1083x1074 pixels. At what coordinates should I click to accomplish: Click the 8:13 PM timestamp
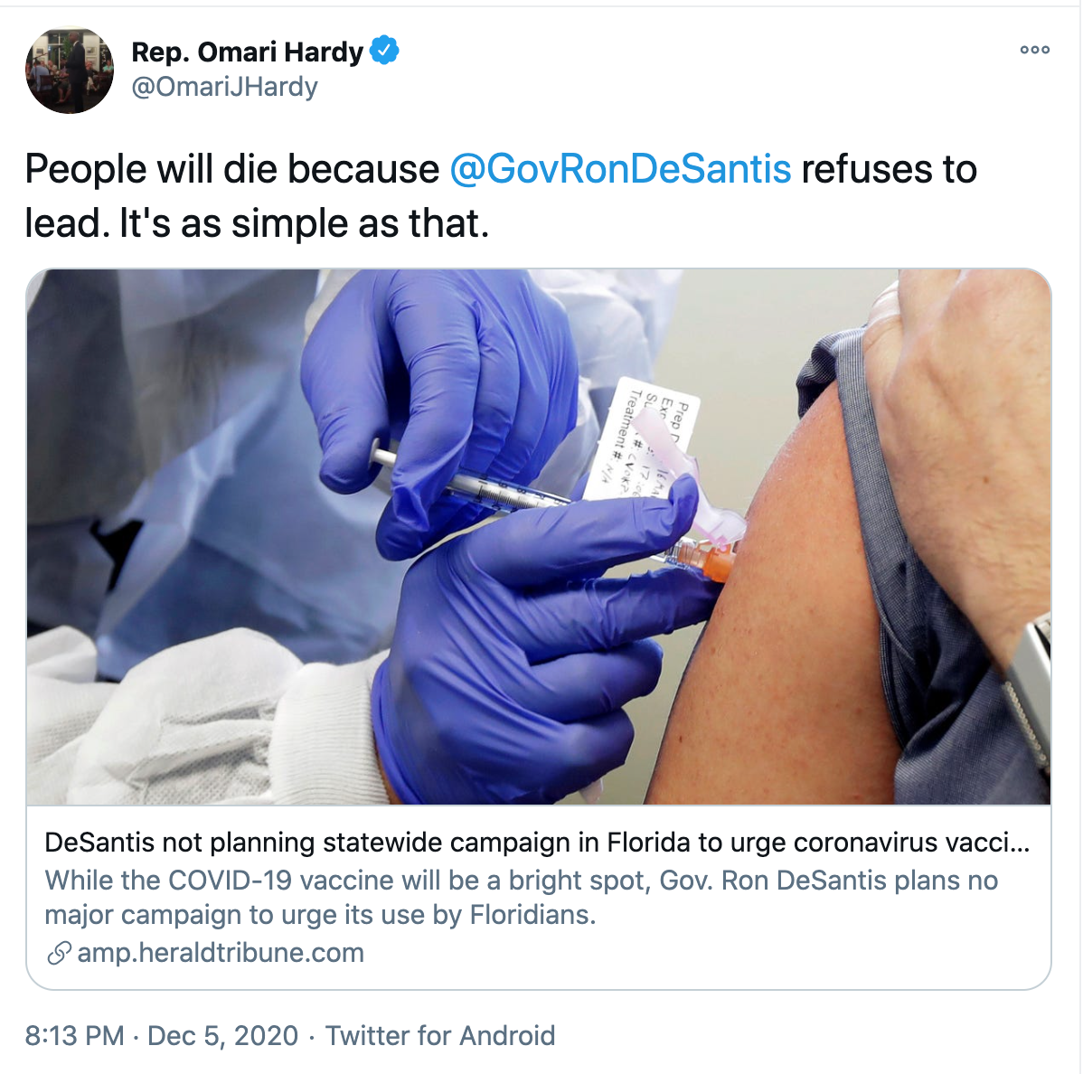[x=74, y=1035]
